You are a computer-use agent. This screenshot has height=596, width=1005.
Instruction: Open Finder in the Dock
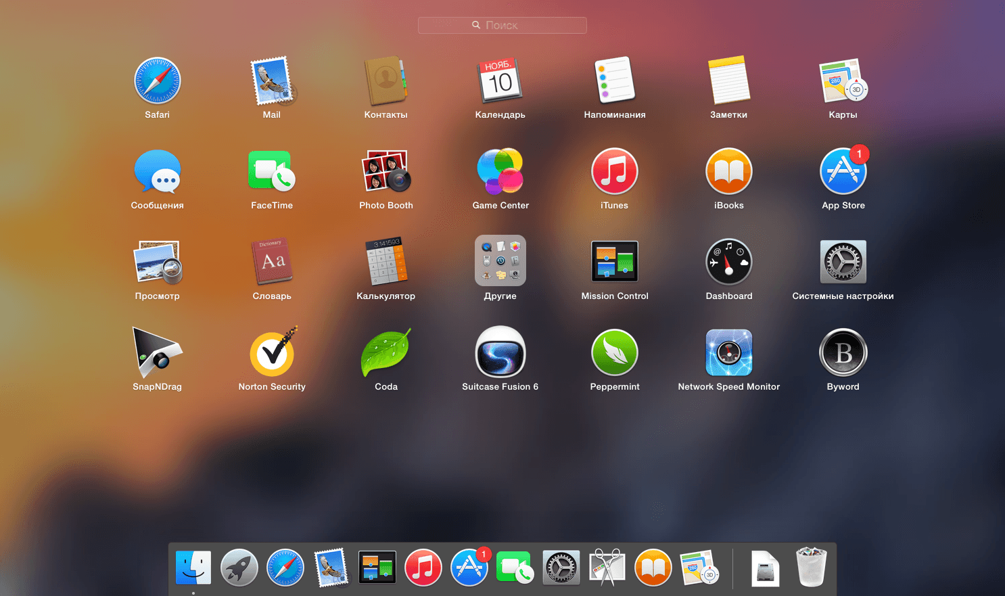click(x=193, y=567)
